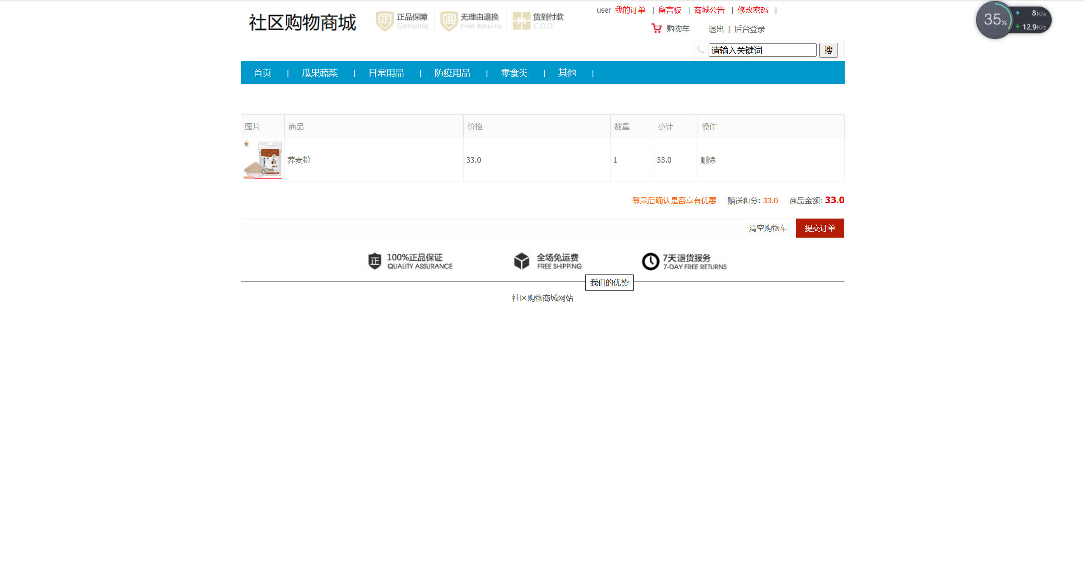Image resolution: width=1085 pixels, height=582 pixels.
Task: Open 我的订单 to view orders
Action: (630, 10)
